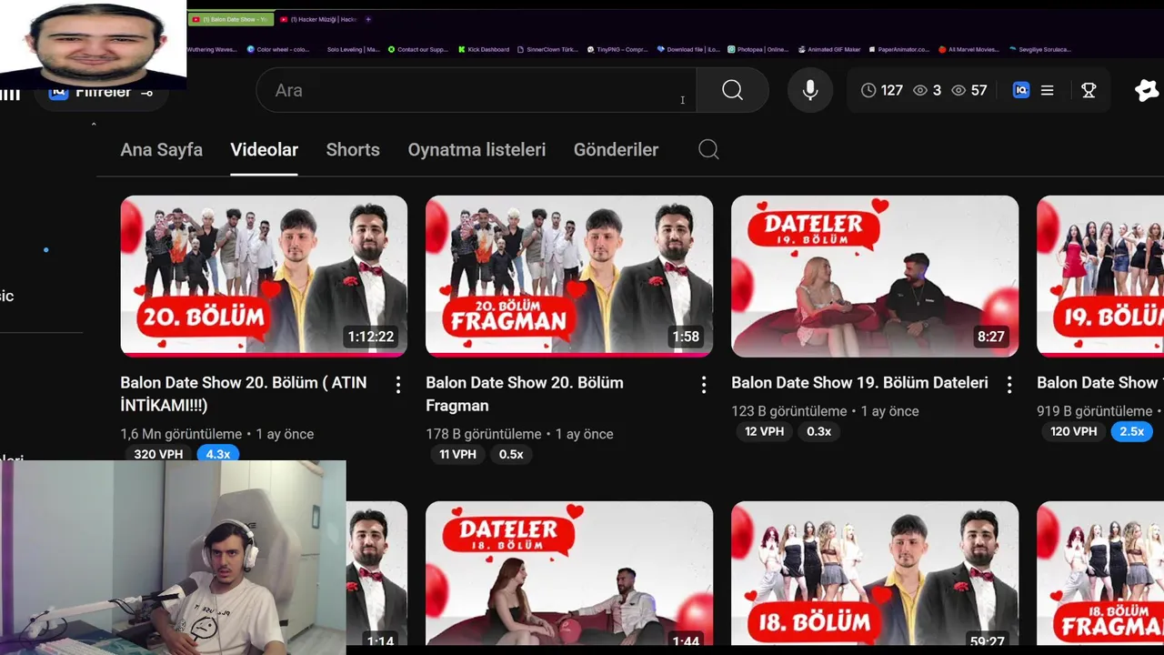Open SinnerClown Türk... bookmark
This screenshot has height=655, width=1164.
(x=548, y=49)
